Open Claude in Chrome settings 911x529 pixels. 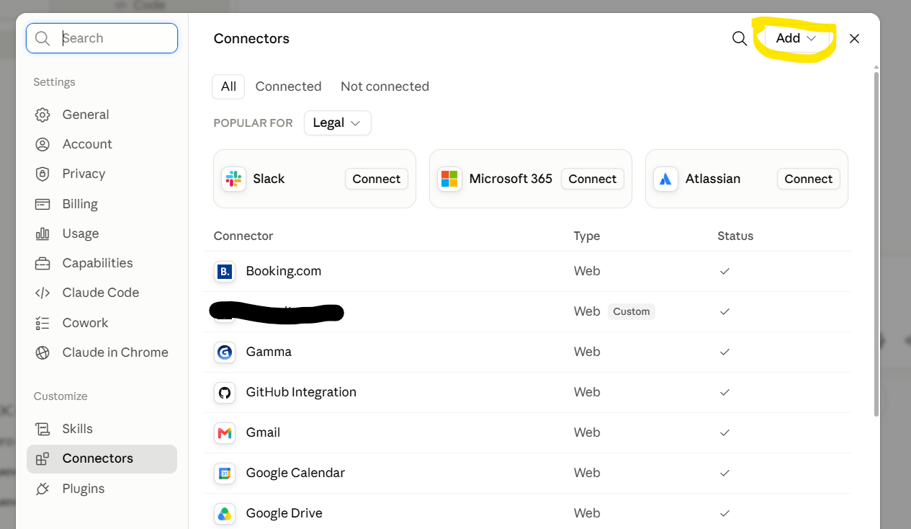tap(102, 352)
